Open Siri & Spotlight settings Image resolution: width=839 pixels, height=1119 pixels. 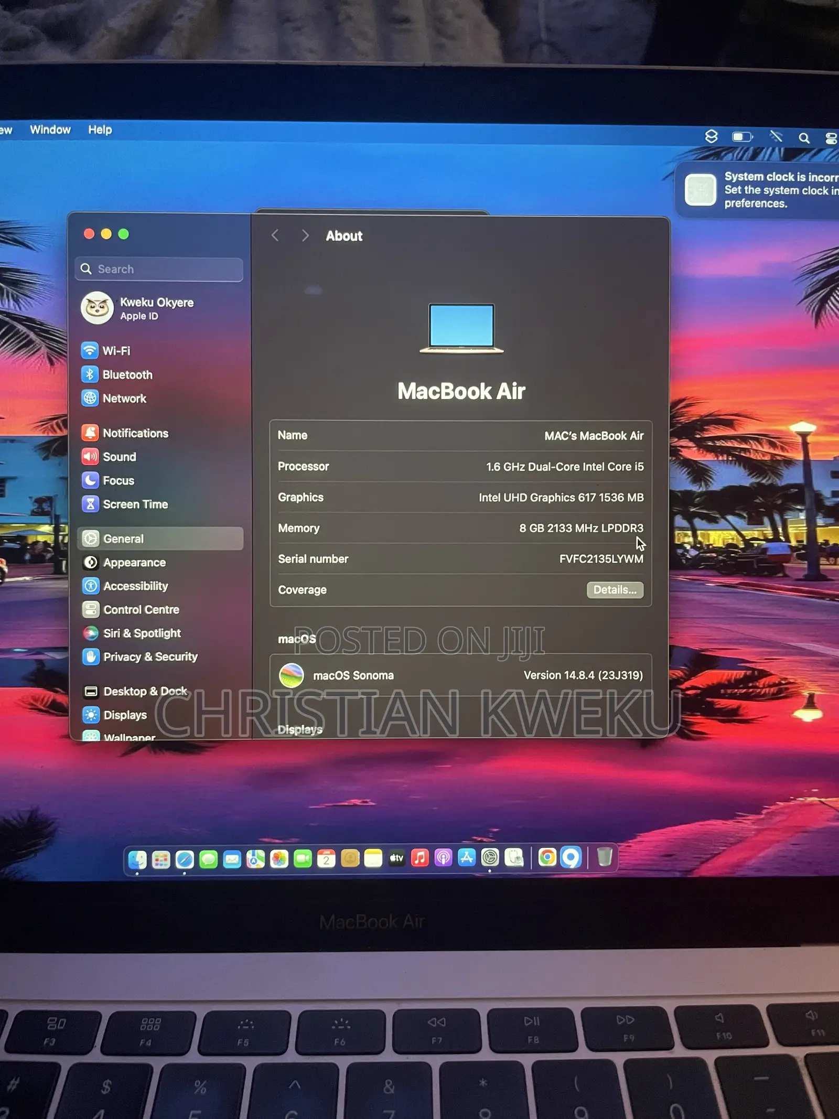(x=131, y=633)
